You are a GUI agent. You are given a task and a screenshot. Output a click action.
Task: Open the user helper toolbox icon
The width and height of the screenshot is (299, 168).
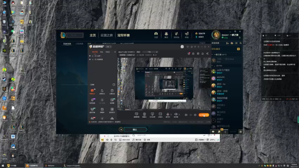[x=102, y=91]
